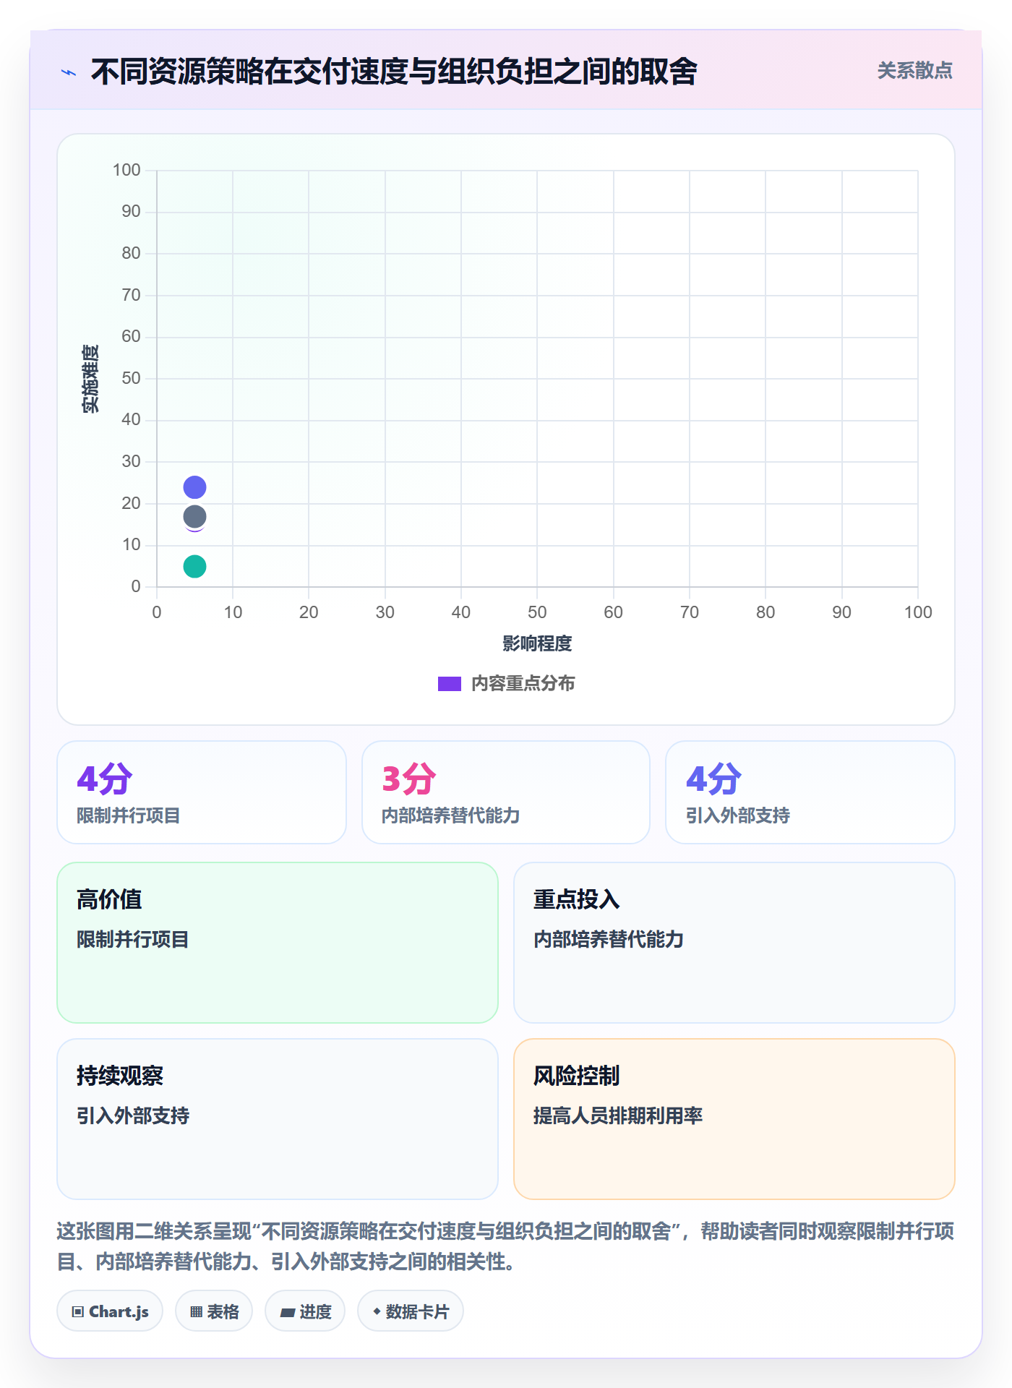
Task: Click the 持续观察 quadrant heading
Action: click(x=120, y=1076)
